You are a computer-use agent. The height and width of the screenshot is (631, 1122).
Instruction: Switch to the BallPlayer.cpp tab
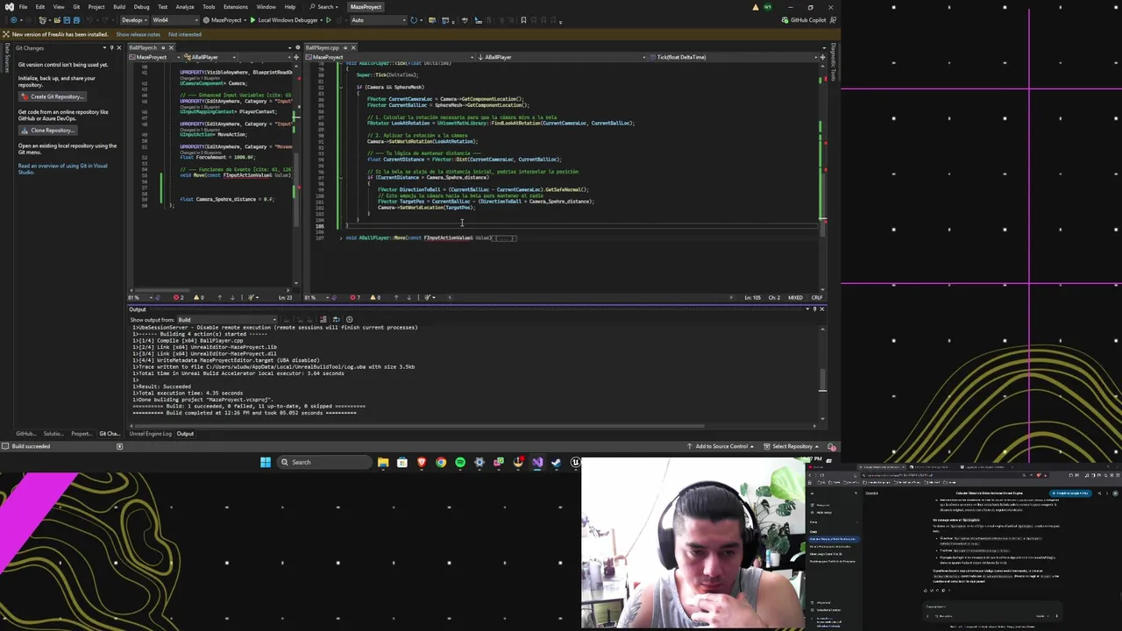tap(322, 47)
